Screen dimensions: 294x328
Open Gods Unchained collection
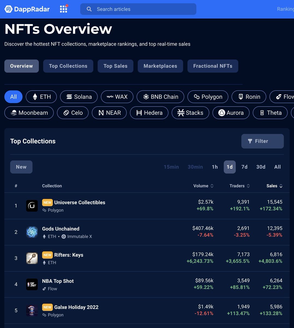(x=61, y=229)
